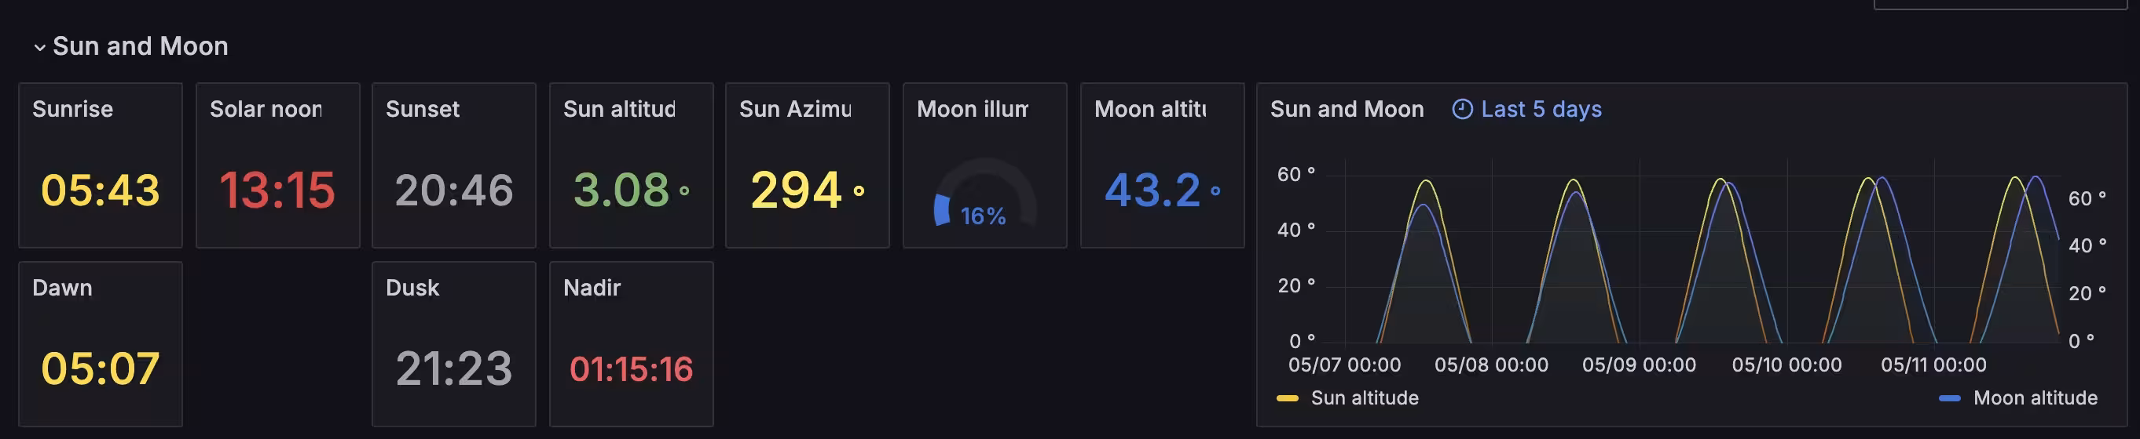The height and width of the screenshot is (439, 2140).
Task: Click the Nadir panel title
Action: pos(592,288)
